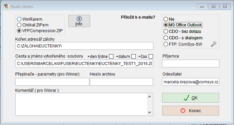Click into the Příjemce recipient field

click(x=191, y=63)
